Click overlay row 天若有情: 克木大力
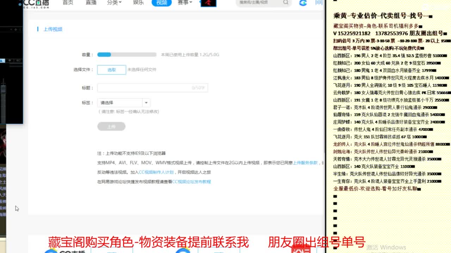The height and width of the screenshot is (253, 451). click(x=387, y=159)
